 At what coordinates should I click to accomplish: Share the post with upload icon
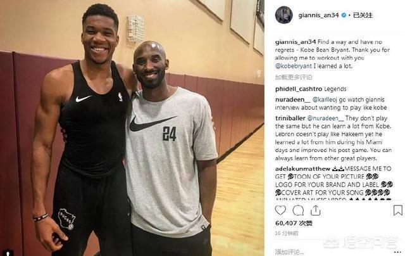[x=315, y=210]
